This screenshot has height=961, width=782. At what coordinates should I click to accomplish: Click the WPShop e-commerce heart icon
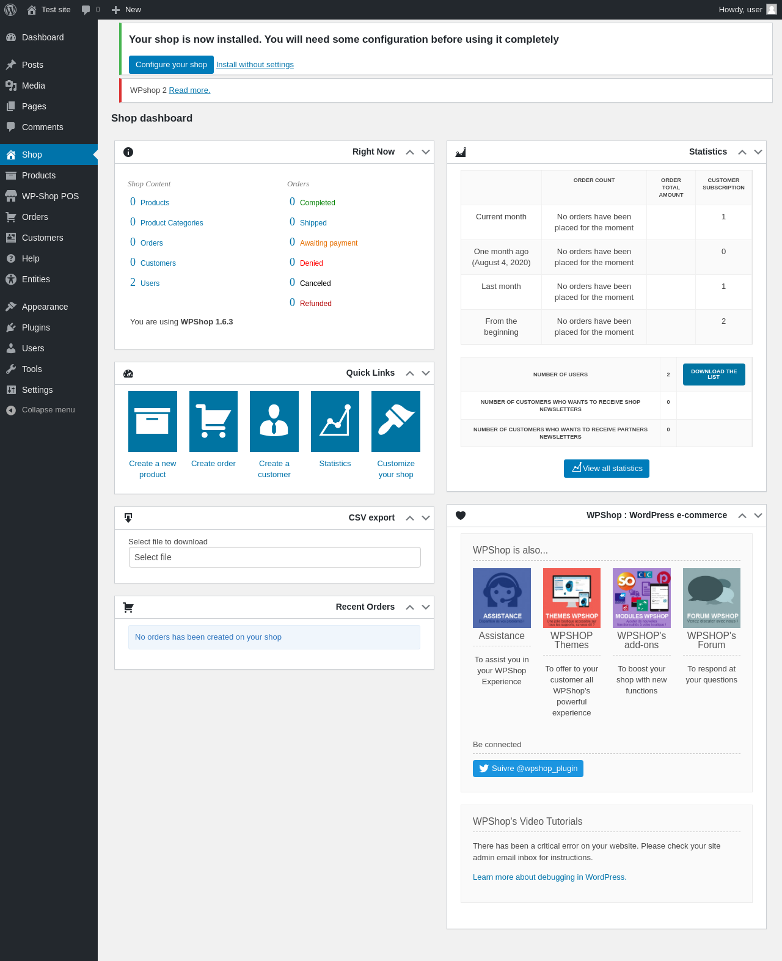coord(461,516)
